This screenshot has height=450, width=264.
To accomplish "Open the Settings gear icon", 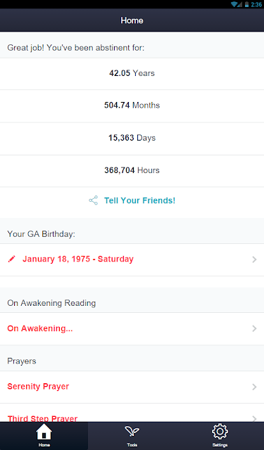I will coord(220,432).
